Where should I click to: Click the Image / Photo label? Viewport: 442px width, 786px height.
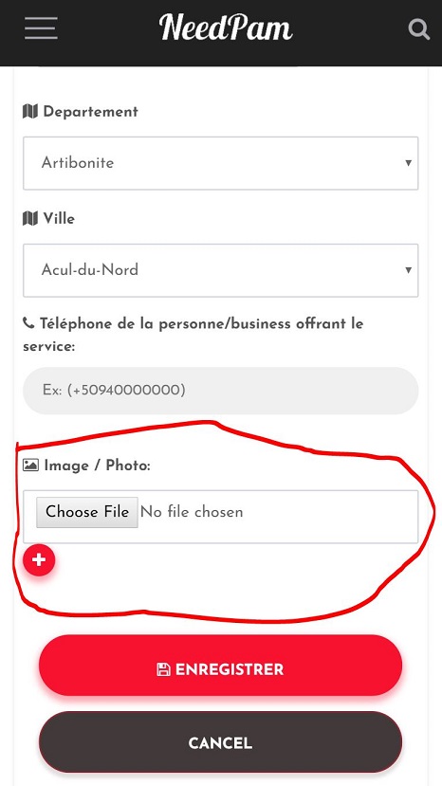(97, 466)
